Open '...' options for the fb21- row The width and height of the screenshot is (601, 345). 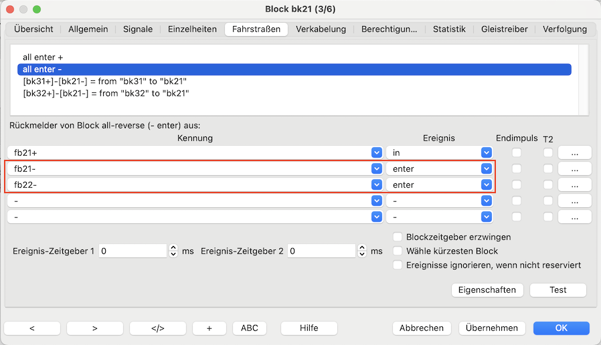tap(574, 168)
